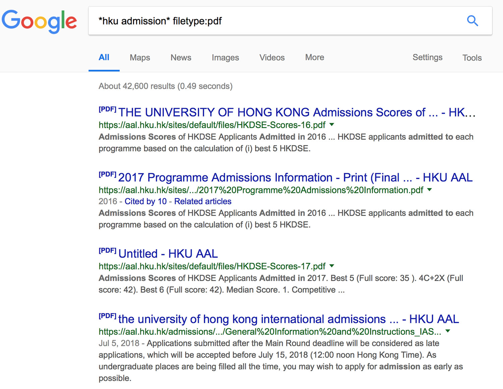Click the 'Cited by 10' link
This screenshot has width=503, height=389.
point(146,201)
